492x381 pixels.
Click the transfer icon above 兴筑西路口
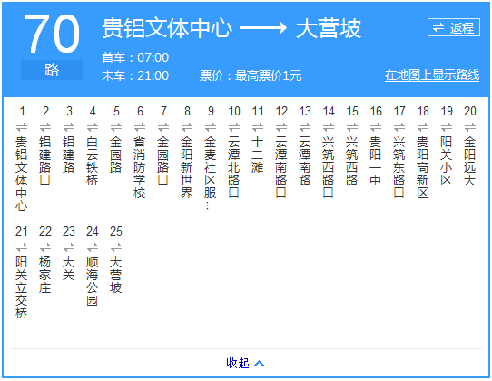pyautogui.click(x=329, y=127)
